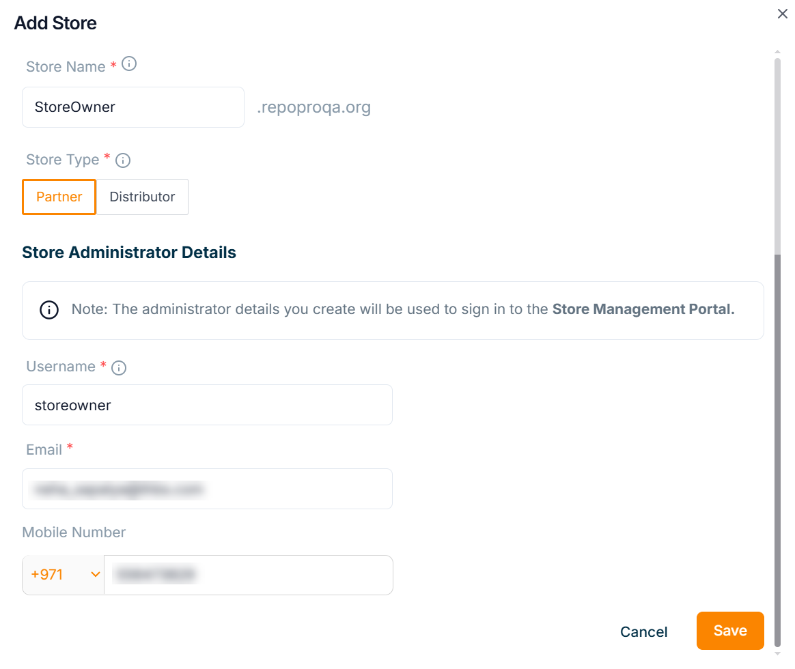Click the scrollbar down arrow
795x669 pixels.
(x=777, y=653)
